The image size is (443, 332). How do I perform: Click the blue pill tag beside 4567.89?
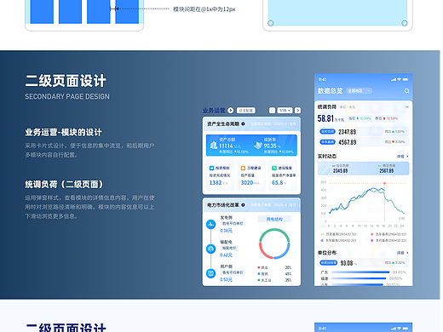click(327, 142)
